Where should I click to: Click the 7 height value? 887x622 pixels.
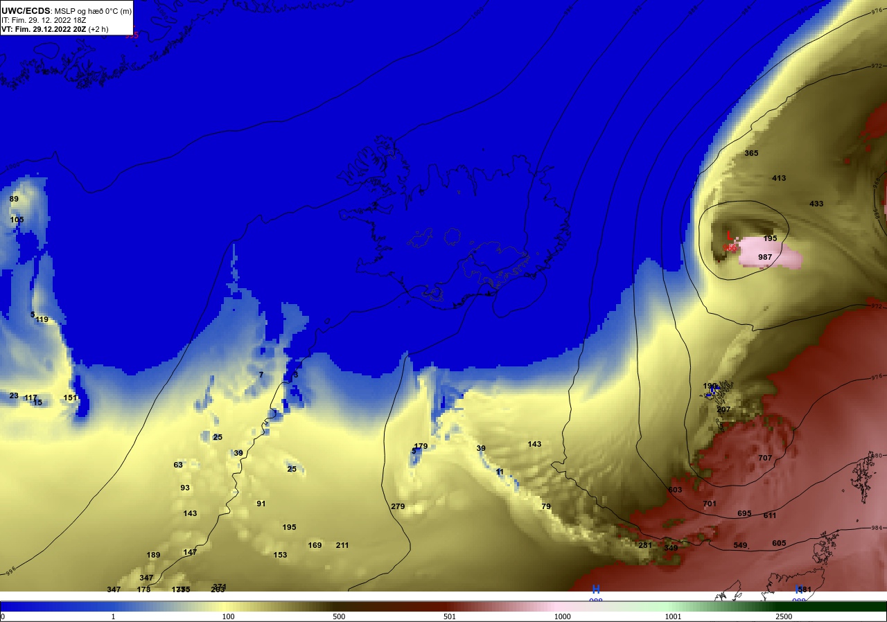click(x=261, y=375)
